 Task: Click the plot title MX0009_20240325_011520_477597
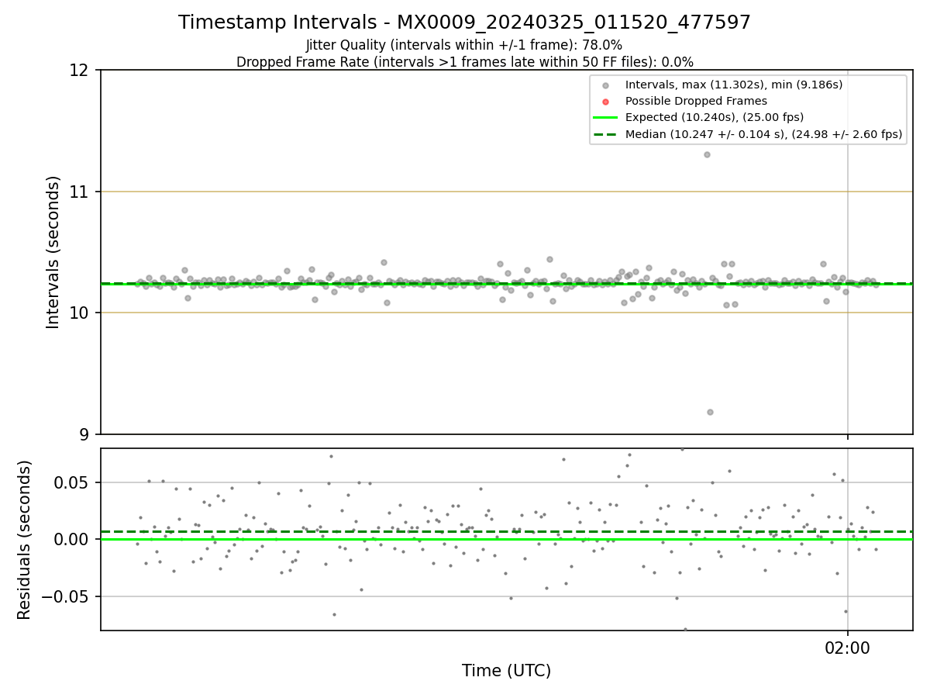pyautogui.click(x=464, y=22)
